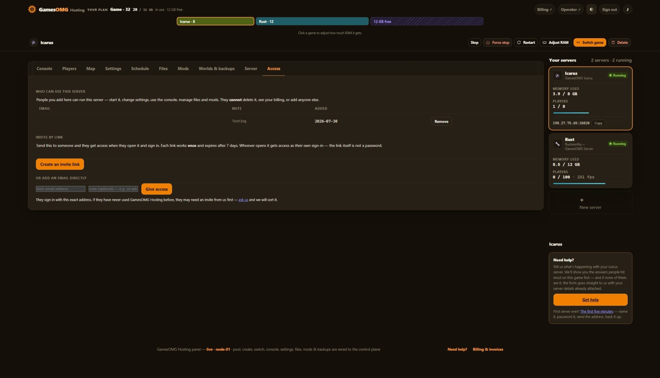Select the Access tab
660x378 pixels.
pyautogui.click(x=274, y=69)
